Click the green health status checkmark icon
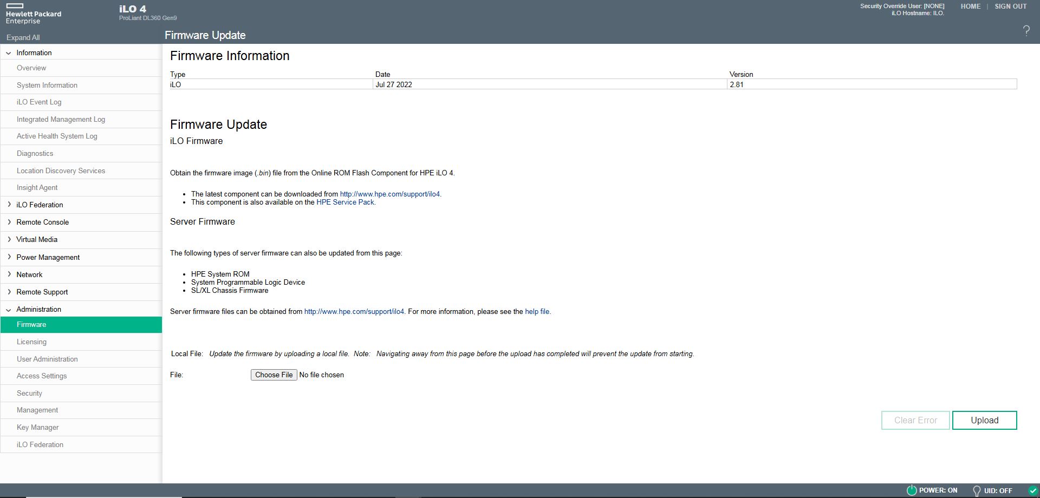This screenshot has height=498, width=1040. coord(1033,491)
